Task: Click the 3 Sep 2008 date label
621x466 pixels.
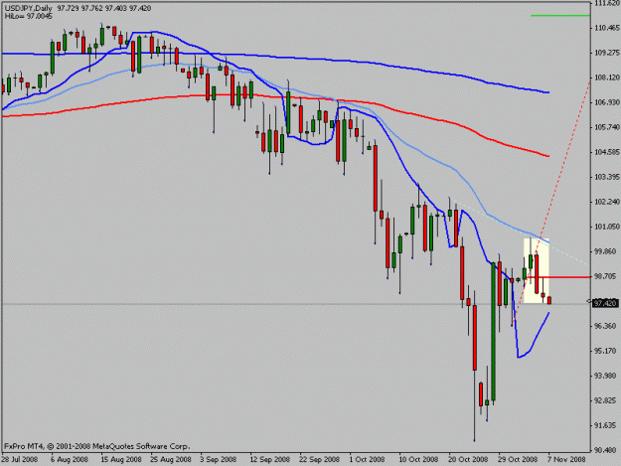Action: (219, 459)
